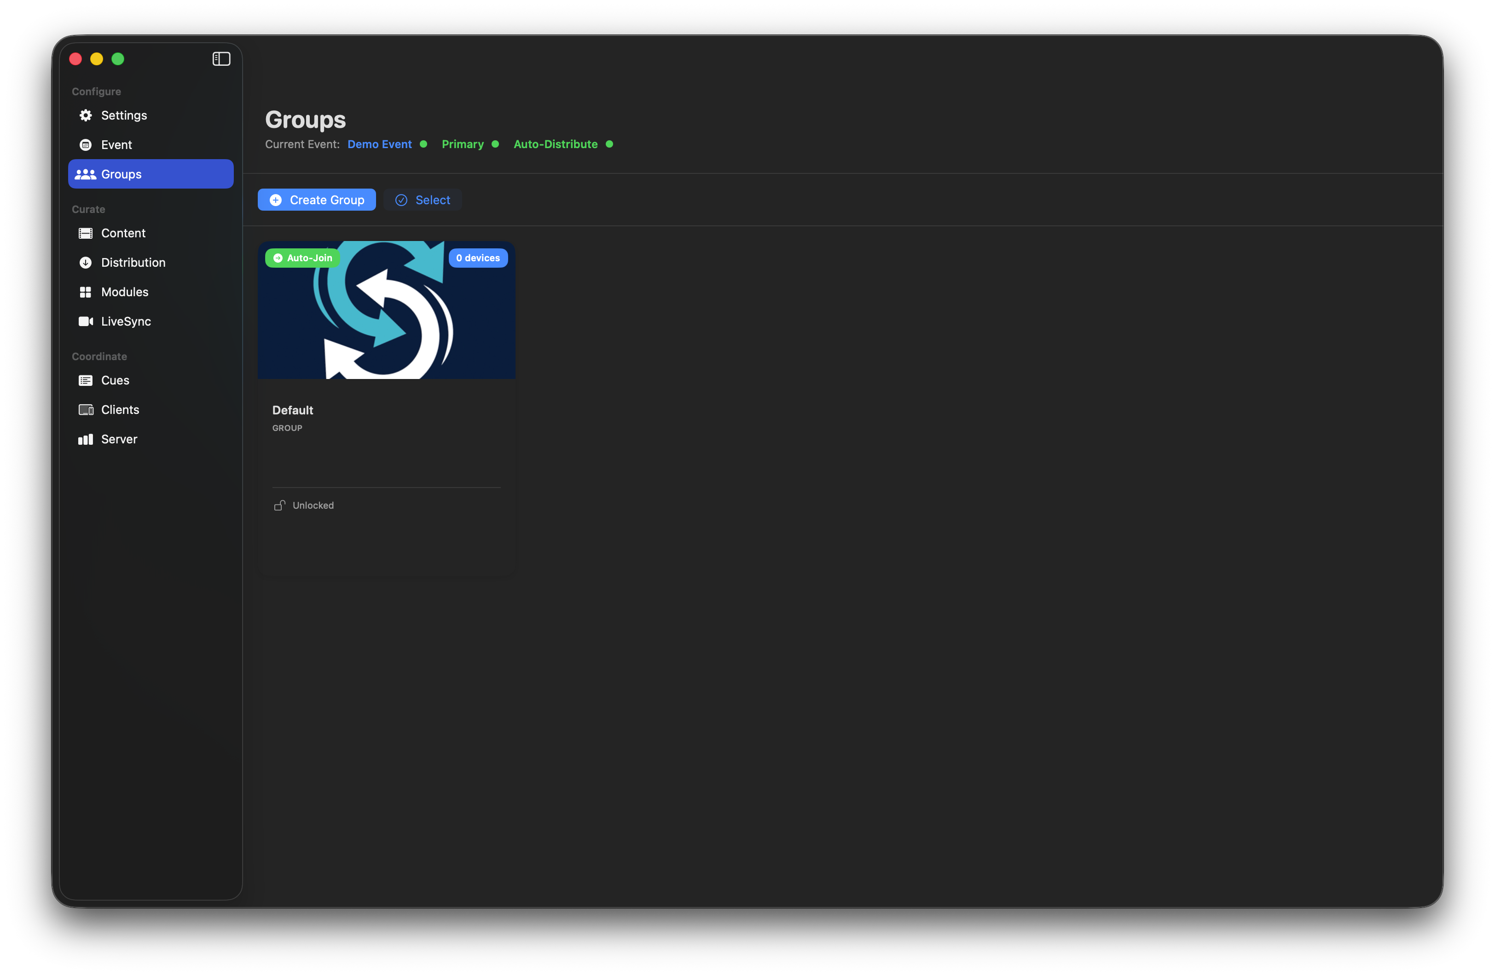The height and width of the screenshot is (976, 1495).
Task: Click the green dot after Primary
Action: pos(495,144)
